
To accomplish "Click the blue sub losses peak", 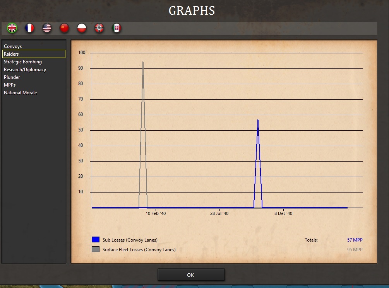I will [x=258, y=121].
